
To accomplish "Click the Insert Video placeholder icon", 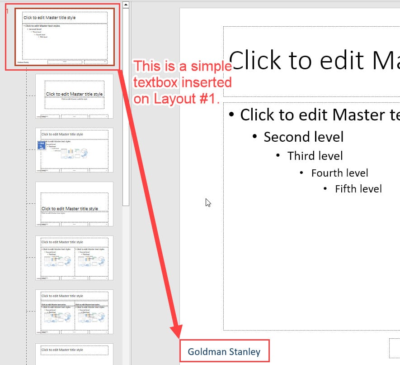I will click(x=77, y=156).
